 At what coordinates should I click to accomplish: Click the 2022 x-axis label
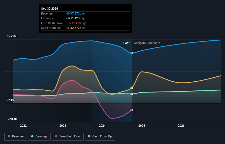coord(23,126)
